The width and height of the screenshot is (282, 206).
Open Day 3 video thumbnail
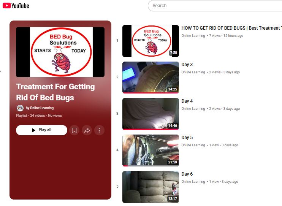click(151, 78)
